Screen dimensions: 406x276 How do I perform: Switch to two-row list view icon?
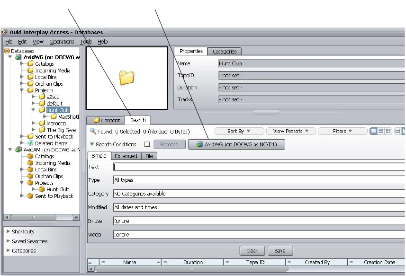pyautogui.click(x=380, y=131)
